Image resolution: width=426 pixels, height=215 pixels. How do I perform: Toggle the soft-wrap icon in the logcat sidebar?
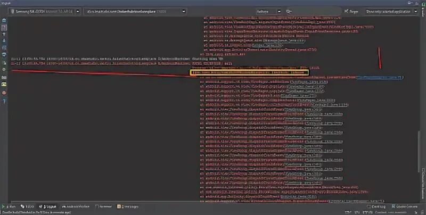click(4, 48)
